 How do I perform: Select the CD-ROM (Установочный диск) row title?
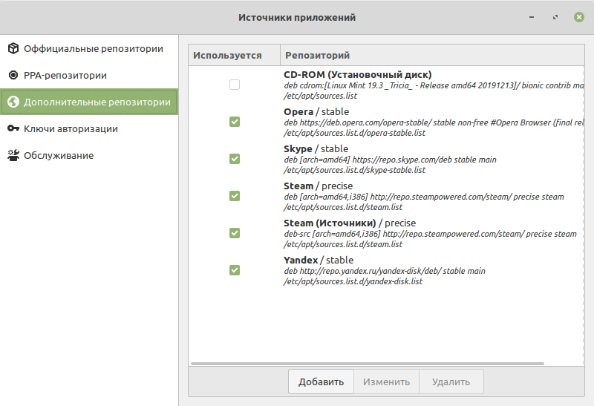[x=358, y=75]
